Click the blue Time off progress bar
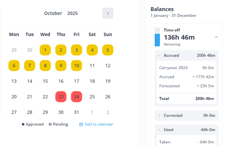The image size is (227, 146). [157, 40]
